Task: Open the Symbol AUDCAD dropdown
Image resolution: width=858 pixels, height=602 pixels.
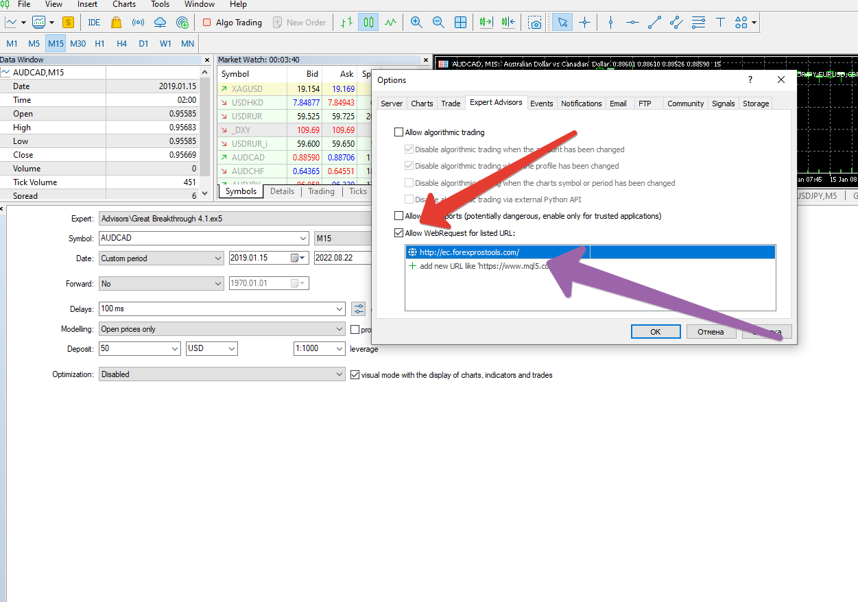Action: tap(304, 239)
